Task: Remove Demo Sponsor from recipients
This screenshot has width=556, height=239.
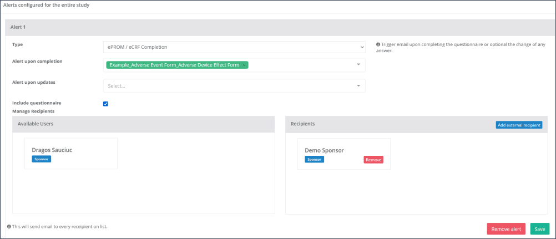Action: pos(373,160)
